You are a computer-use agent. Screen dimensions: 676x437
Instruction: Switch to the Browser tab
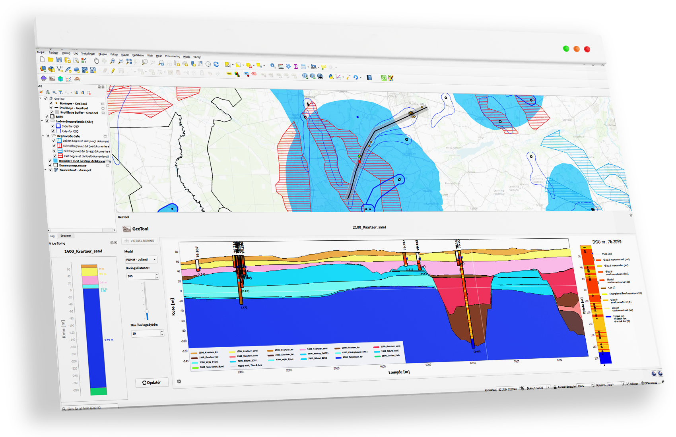click(66, 236)
